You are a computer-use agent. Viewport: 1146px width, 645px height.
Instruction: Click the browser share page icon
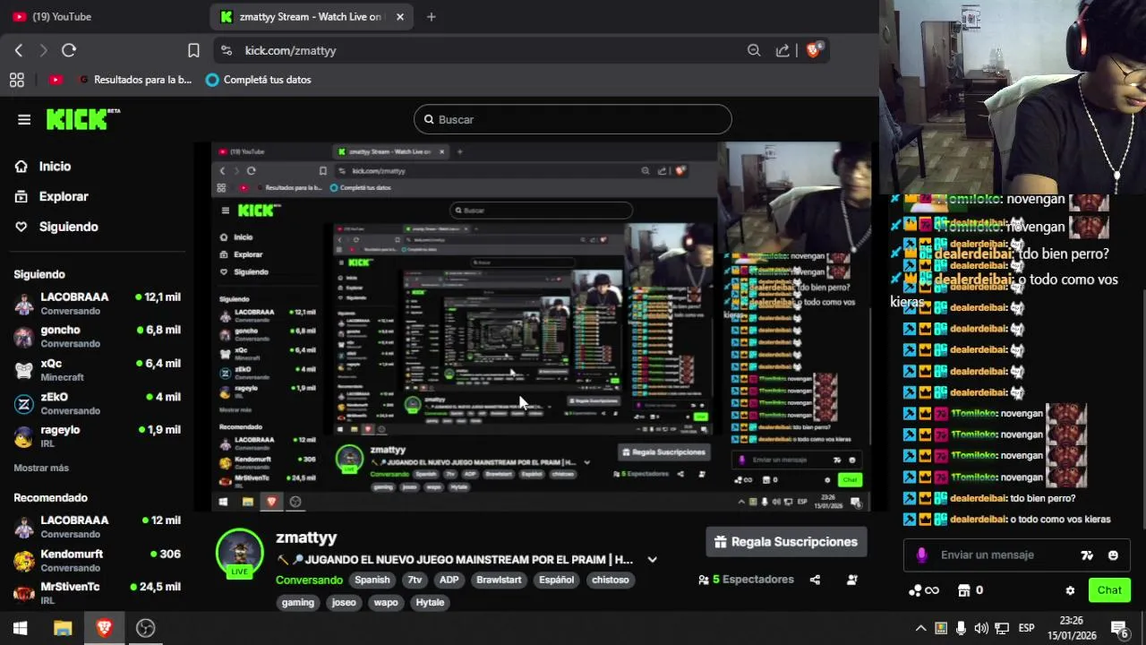783,50
